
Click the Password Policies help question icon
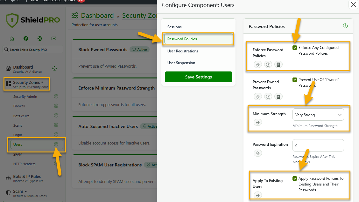(x=345, y=26)
